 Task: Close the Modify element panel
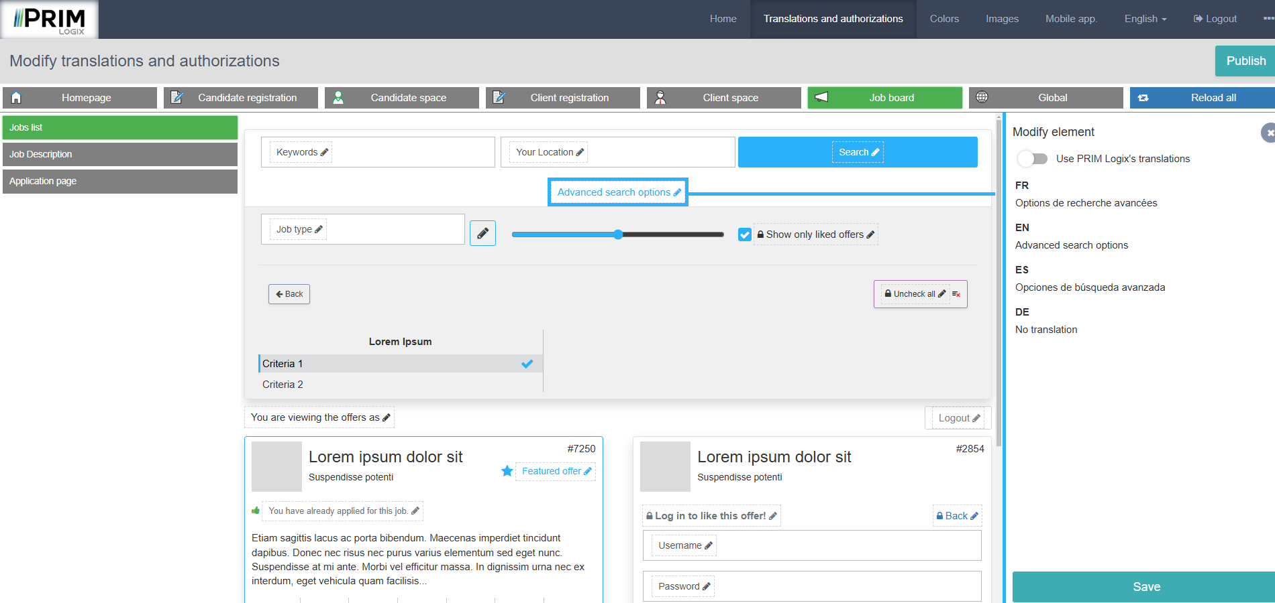coord(1268,133)
